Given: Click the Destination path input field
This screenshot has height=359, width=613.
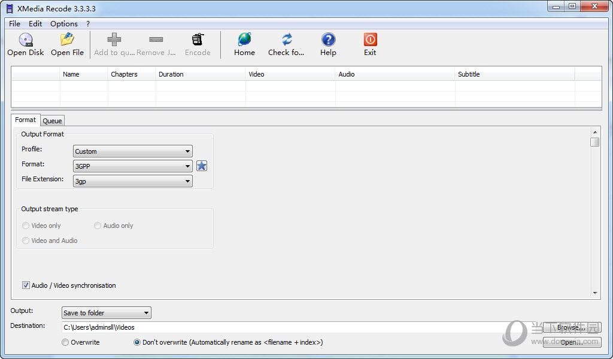Looking at the screenshot, I should (x=301, y=327).
